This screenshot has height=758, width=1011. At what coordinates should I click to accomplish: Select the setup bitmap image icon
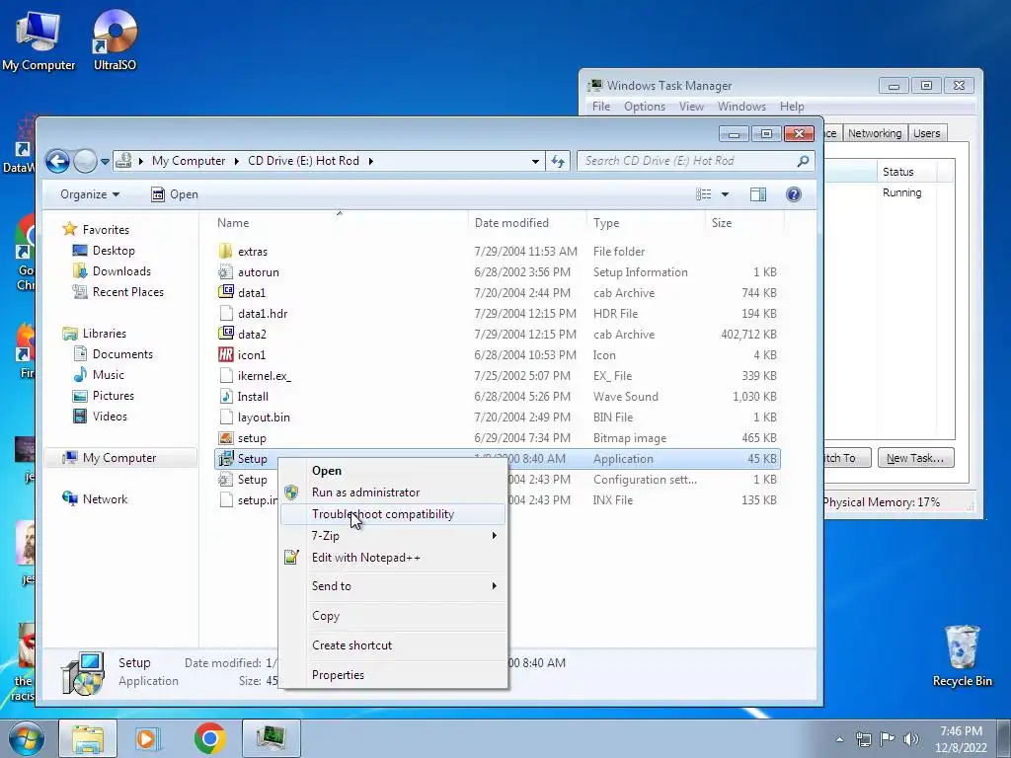(x=225, y=438)
